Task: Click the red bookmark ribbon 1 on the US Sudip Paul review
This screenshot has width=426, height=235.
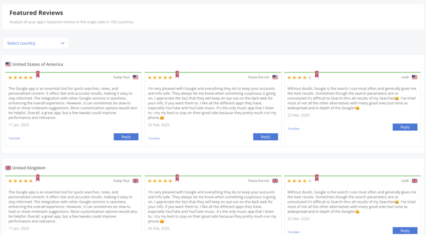Action: [x=38, y=74]
